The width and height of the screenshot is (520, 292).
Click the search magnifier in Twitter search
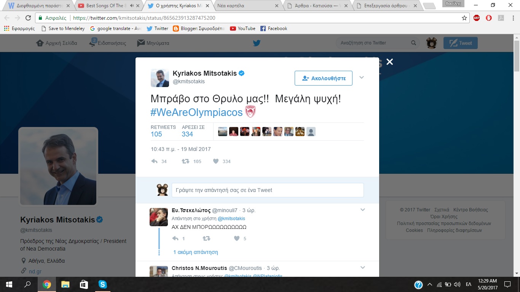pos(413,43)
